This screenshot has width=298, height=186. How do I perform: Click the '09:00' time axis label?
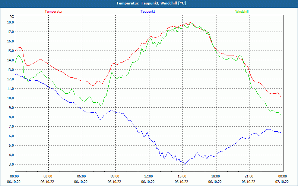pos(115,176)
